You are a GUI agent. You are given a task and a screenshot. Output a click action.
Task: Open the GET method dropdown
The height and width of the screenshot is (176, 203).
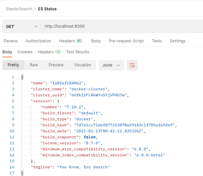(22, 26)
